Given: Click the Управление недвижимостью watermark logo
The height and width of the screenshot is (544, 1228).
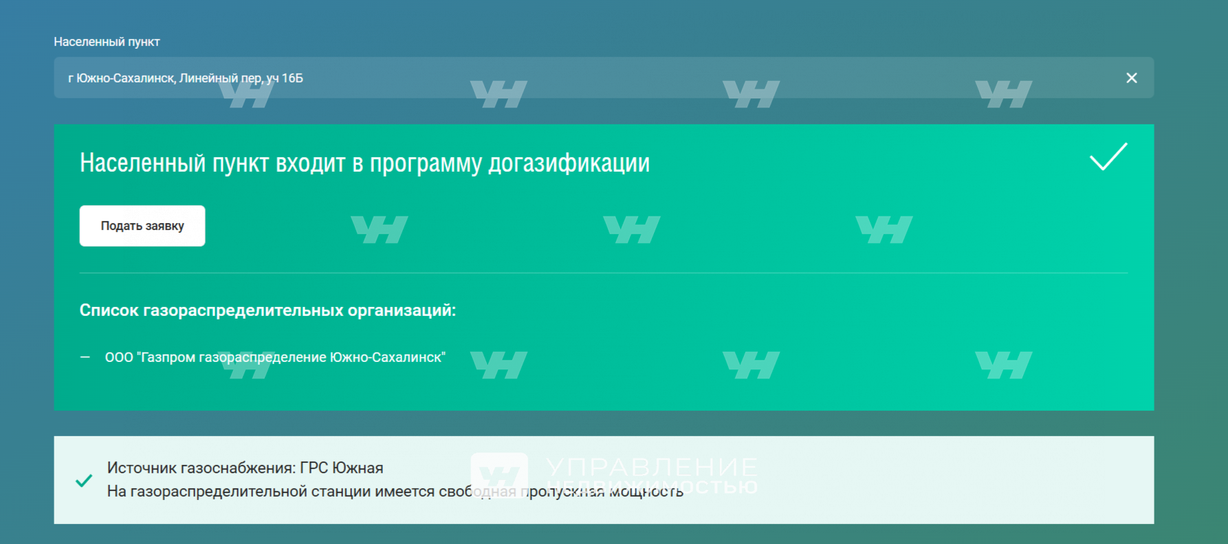Looking at the screenshot, I should pyautogui.click(x=614, y=475).
